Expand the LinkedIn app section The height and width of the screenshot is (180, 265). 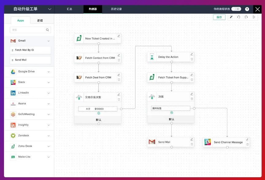48,93
